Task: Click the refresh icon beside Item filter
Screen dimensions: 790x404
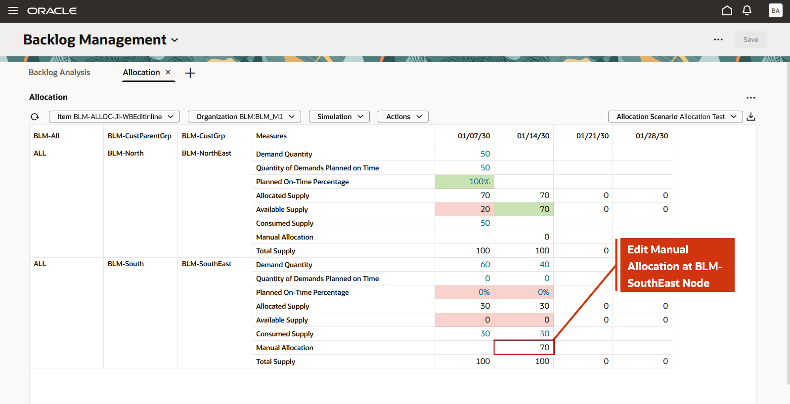Action: click(35, 117)
